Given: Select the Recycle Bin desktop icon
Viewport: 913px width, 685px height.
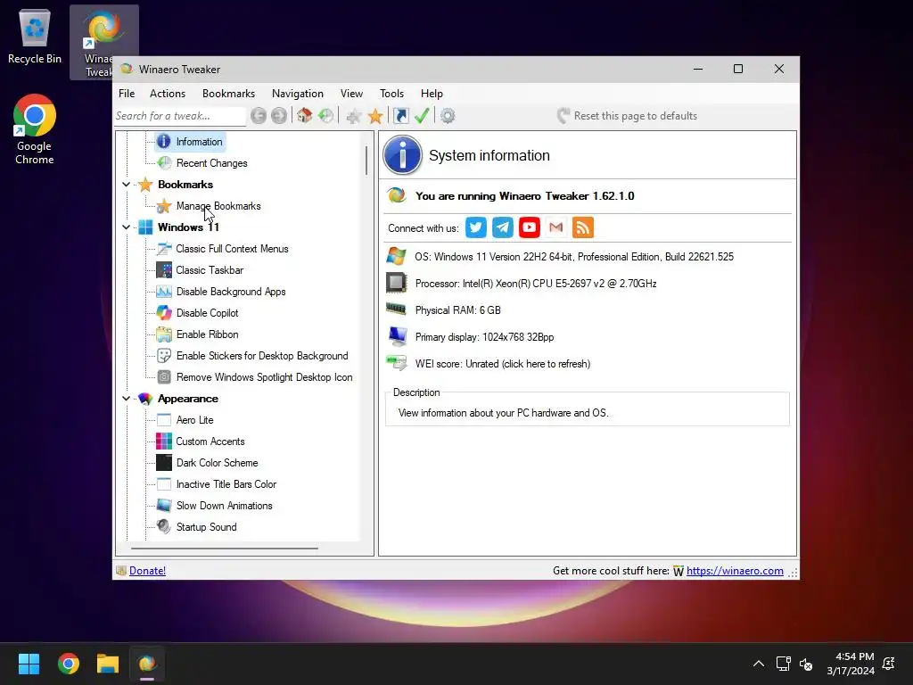Looking at the screenshot, I should [35, 37].
